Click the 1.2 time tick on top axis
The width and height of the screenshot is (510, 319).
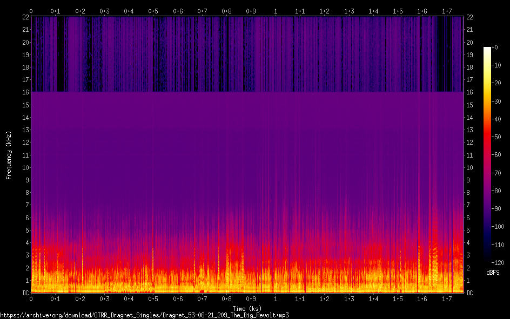pos(325,11)
